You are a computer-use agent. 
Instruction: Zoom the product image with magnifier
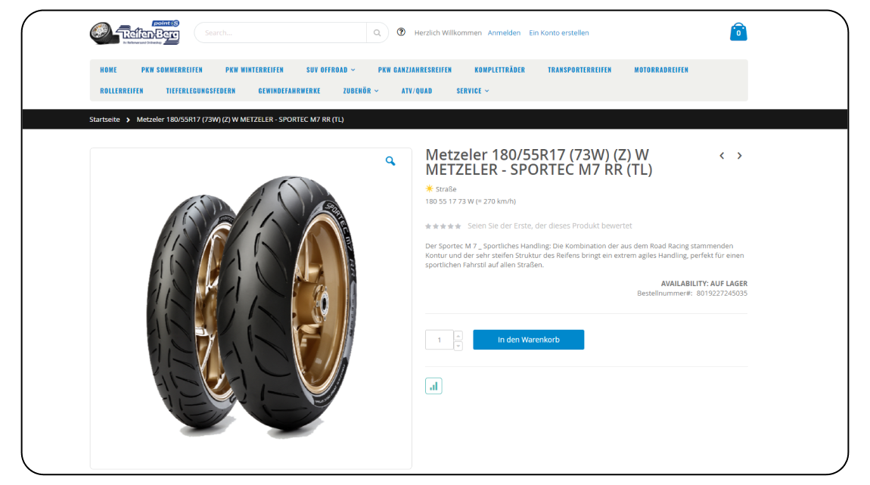click(x=390, y=161)
